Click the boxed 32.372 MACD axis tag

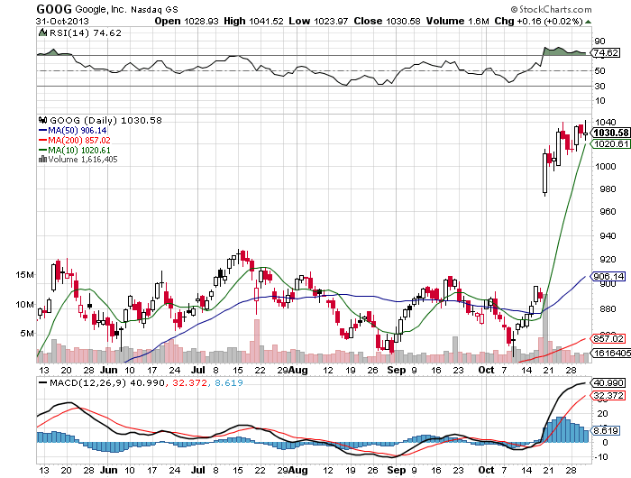[x=608, y=395]
